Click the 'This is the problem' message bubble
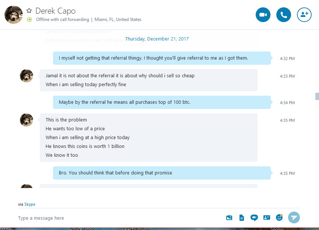This screenshot has height=230, width=319. pos(148,137)
